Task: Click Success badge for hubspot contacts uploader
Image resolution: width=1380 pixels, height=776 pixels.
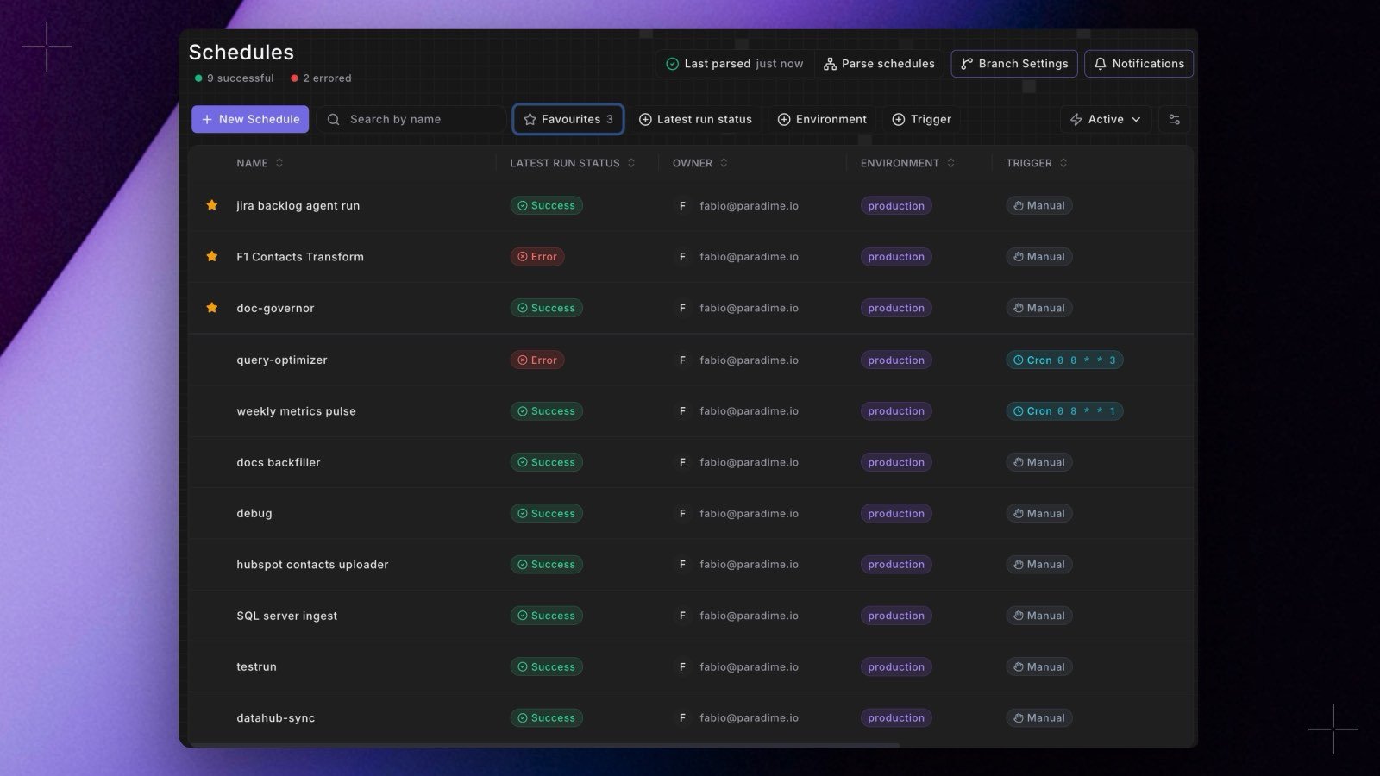Action: click(x=546, y=565)
